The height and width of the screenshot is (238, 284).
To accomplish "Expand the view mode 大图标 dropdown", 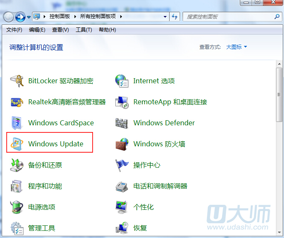I will (236, 47).
